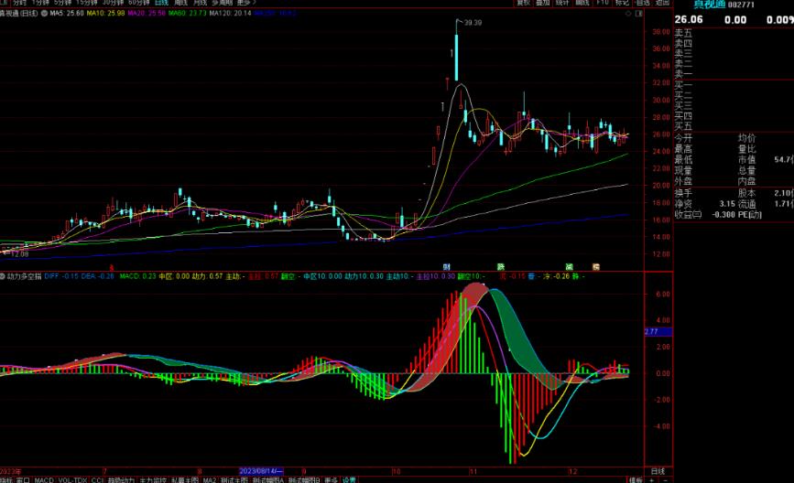Click the 返回 back button
This screenshot has width=794, height=483.
coord(662,3)
